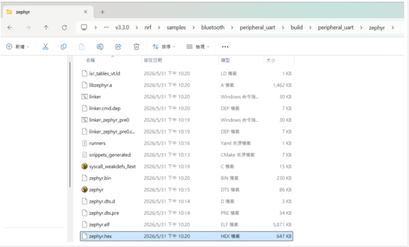Refresh the current folder view
Viewport: 409px width, 247px height.
coord(64,28)
